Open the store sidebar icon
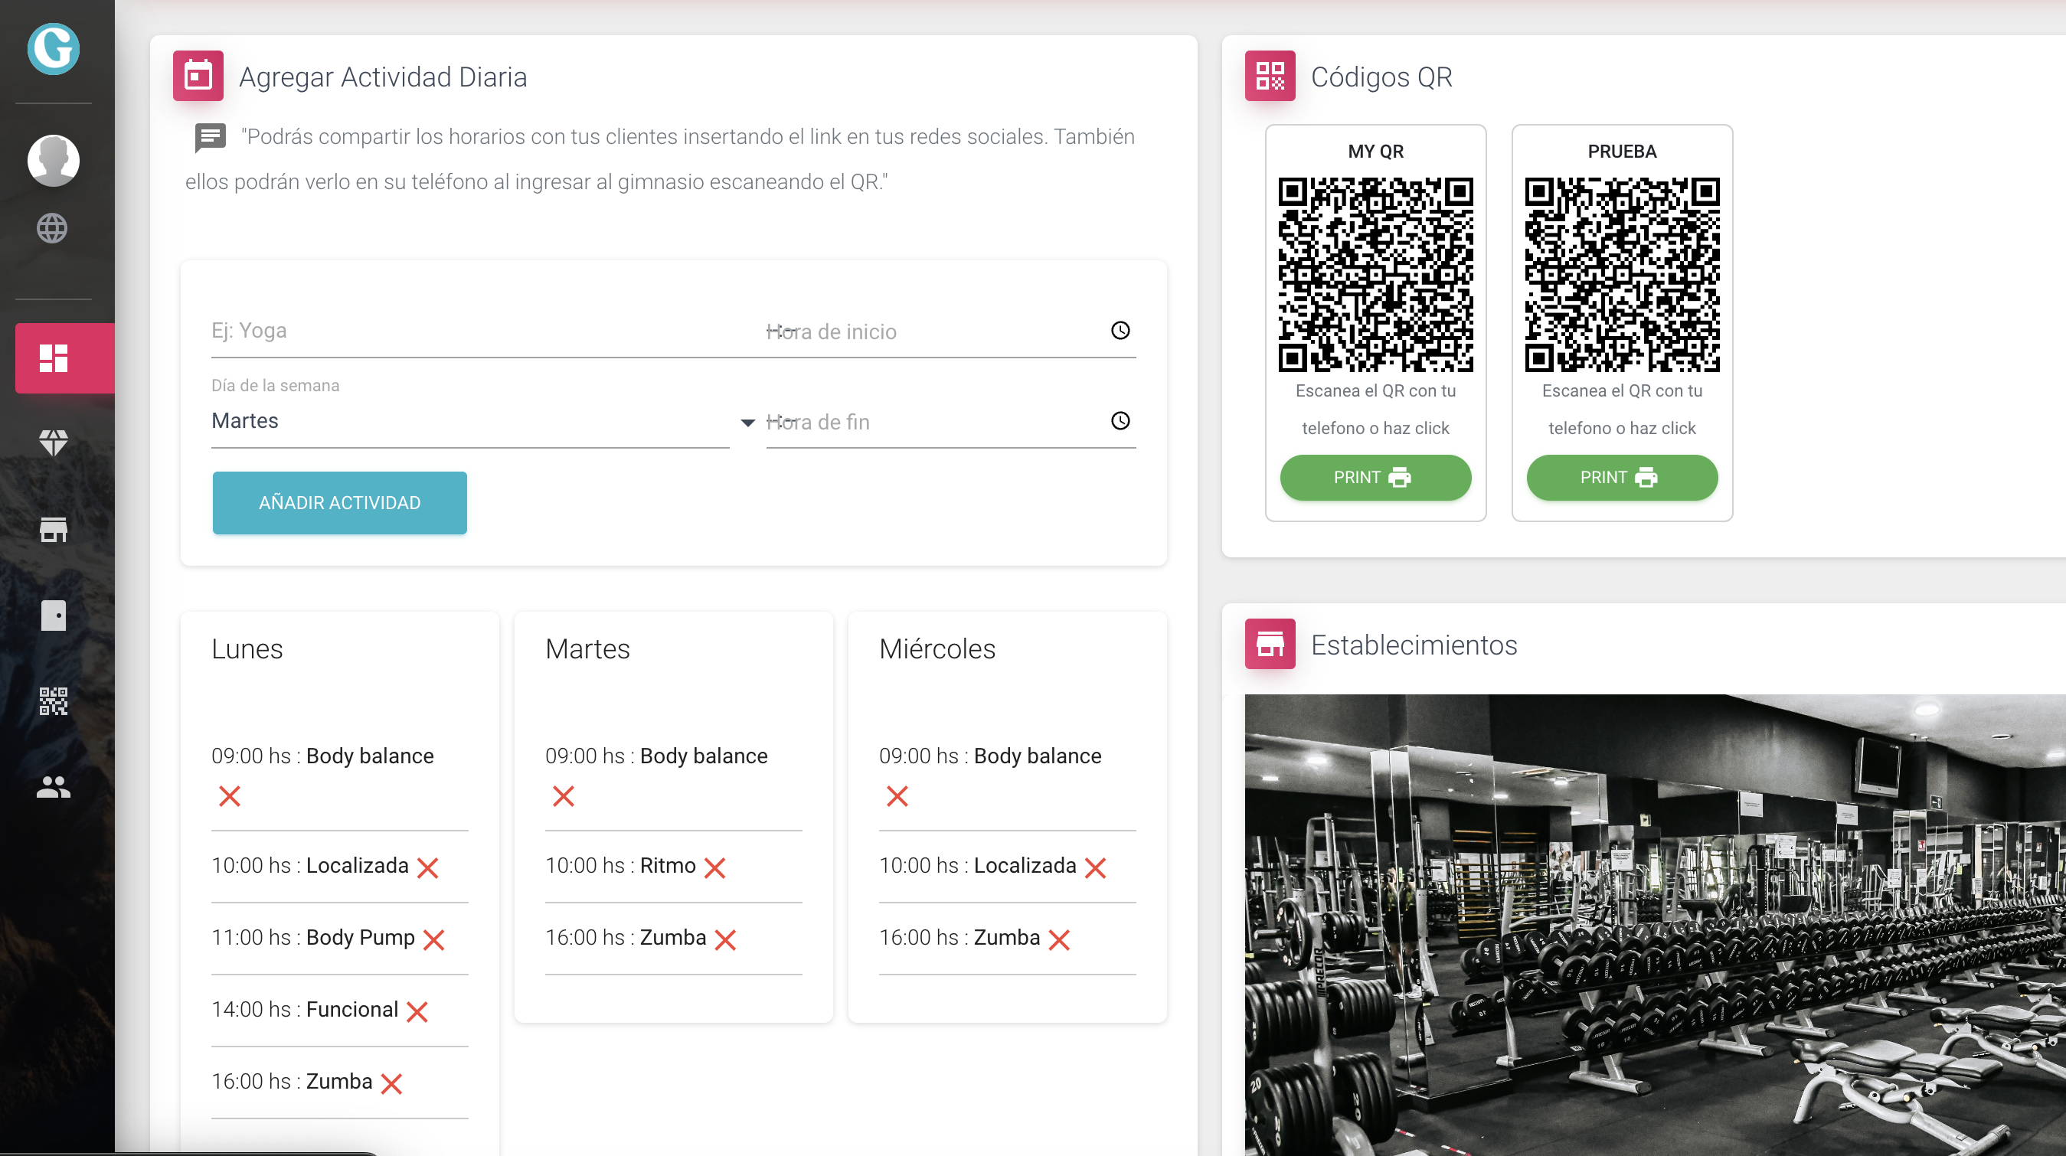The width and height of the screenshot is (2066, 1156). [x=53, y=529]
